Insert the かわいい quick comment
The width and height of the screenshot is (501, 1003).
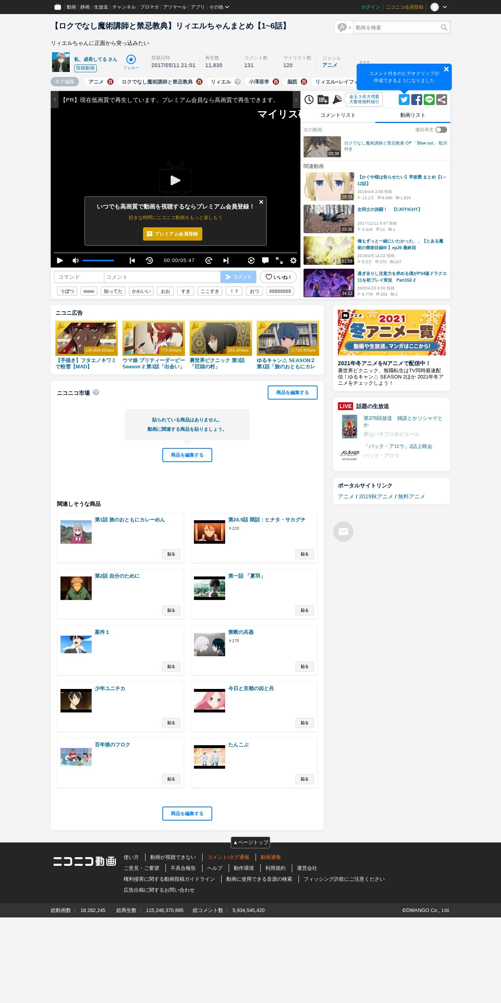click(141, 291)
